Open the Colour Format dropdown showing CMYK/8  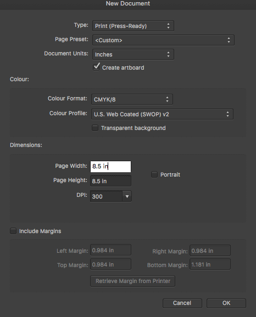(x=132, y=99)
